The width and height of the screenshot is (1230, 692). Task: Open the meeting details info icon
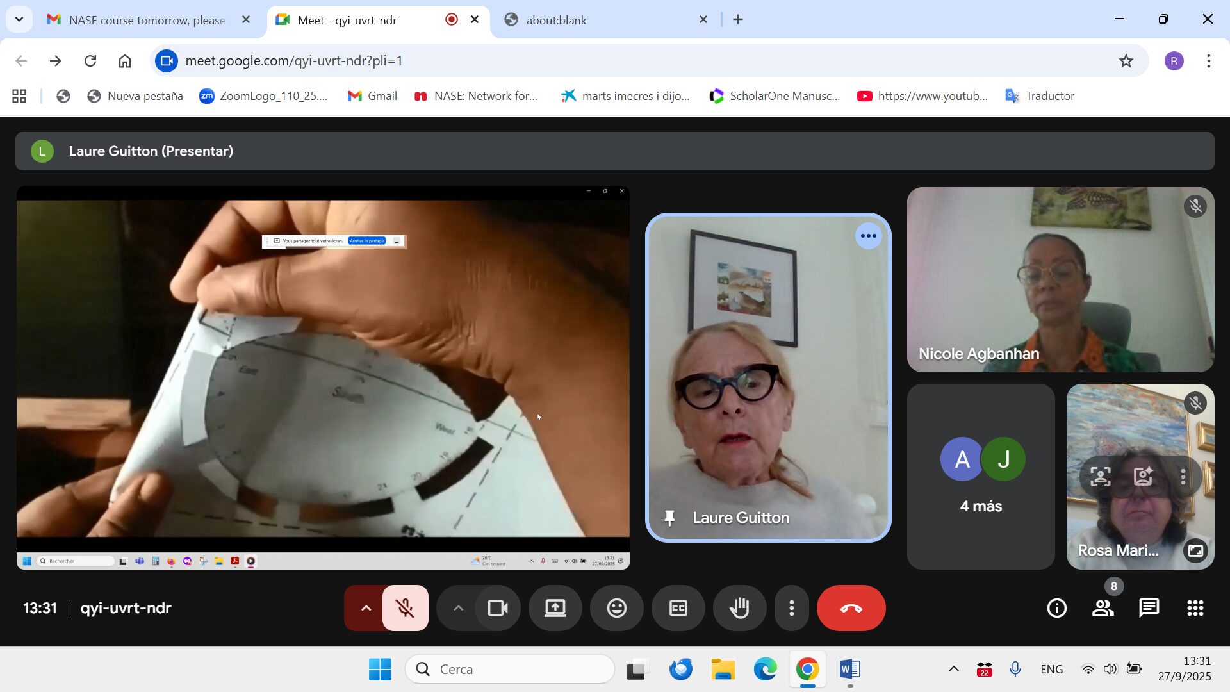(x=1056, y=608)
